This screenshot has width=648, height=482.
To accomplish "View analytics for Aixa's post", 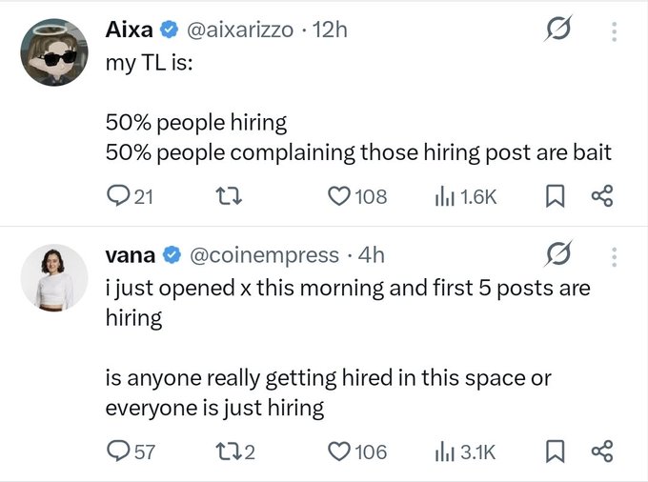I will 444,197.
